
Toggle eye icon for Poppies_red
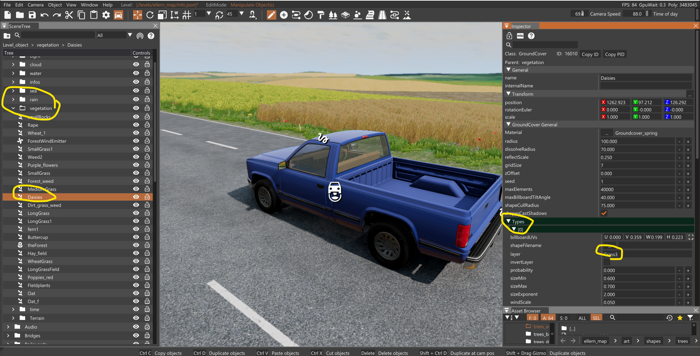pyautogui.click(x=136, y=277)
